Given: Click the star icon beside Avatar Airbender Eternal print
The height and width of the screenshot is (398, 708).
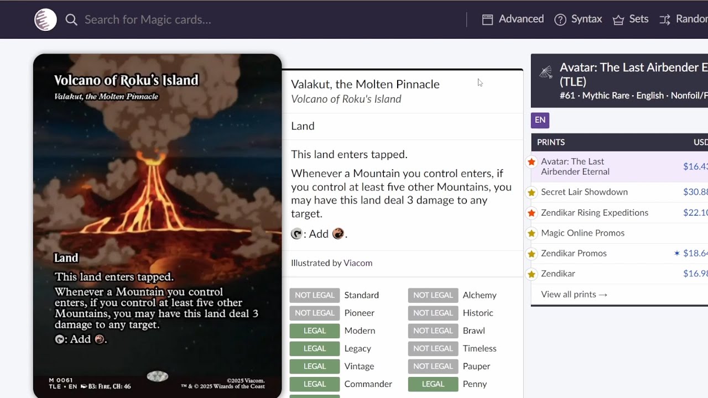Looking at the screenshot, I should (x=532, y=162).
